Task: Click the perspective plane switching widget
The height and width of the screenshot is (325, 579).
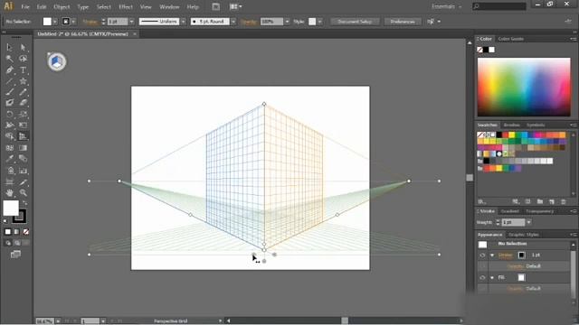Action: point(56,61)
